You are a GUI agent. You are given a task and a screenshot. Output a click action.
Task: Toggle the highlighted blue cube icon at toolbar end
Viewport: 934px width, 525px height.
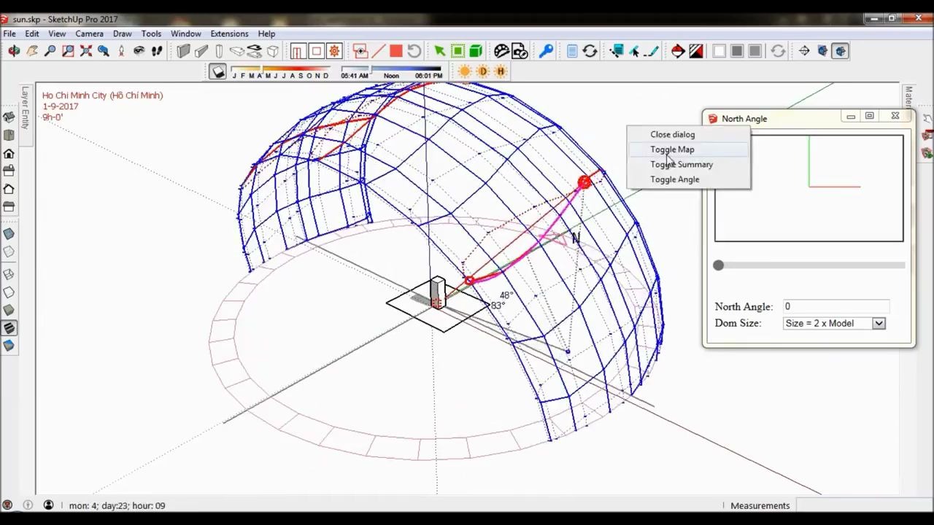coord(840,51)
